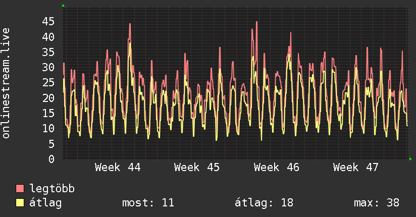416x217 pixels.
Task: Click the 30 tick label on y-axis
Action: tap(48, 68)
